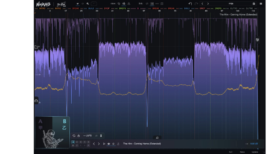The width and height of the screenshot is (280, 154).
Task: Toggle the columns link icon
Action: coord(162,4)
